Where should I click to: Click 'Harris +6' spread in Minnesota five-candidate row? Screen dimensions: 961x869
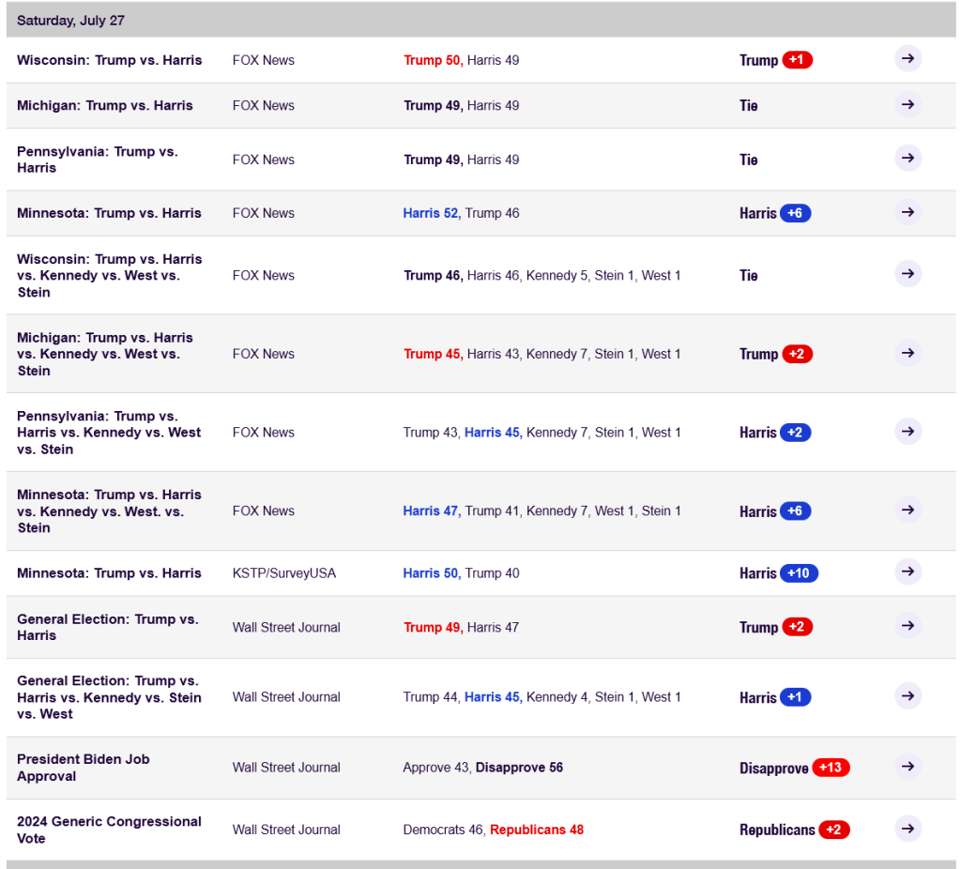tap(775, 511)
